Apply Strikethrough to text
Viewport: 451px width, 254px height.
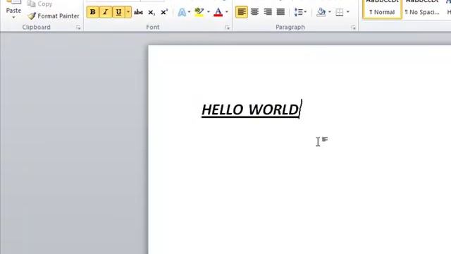pyautogui.click(x=138, y=12)
